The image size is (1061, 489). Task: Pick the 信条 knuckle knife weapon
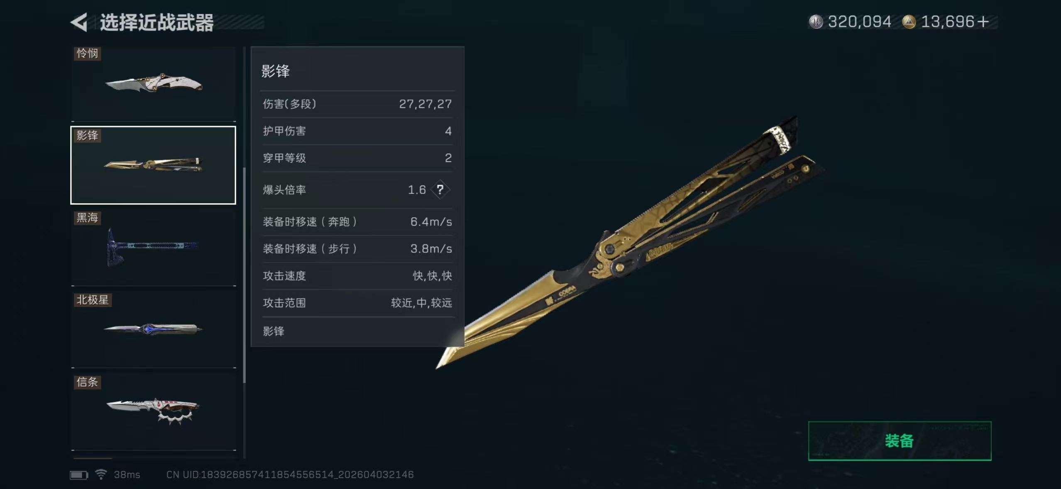coord(154,412)
